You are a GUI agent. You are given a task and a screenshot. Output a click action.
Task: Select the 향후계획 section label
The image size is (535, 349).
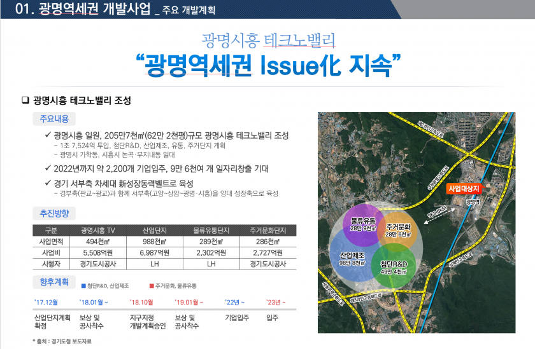(x=53, y=283)
